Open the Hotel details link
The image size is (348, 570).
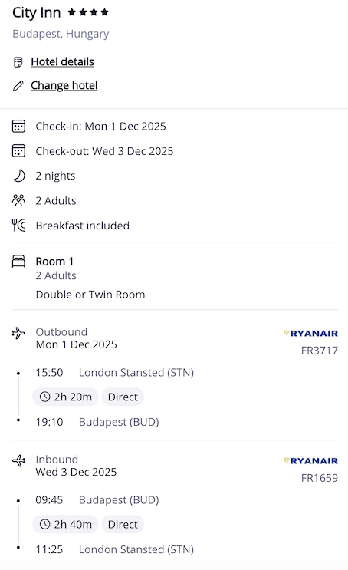62,62
